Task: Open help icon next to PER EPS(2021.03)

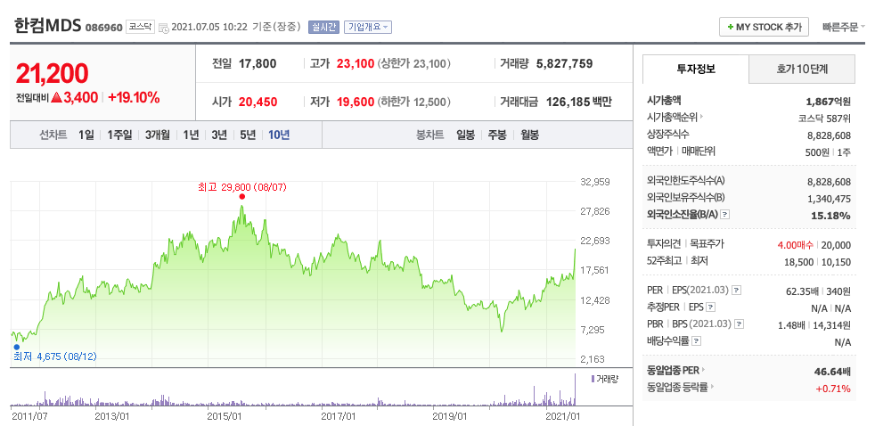Action: (737, 291)
